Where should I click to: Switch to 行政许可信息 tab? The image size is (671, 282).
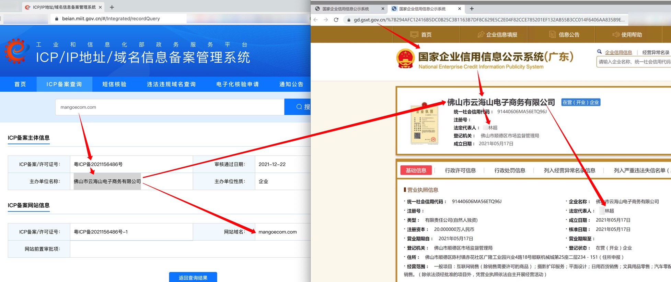460,170
